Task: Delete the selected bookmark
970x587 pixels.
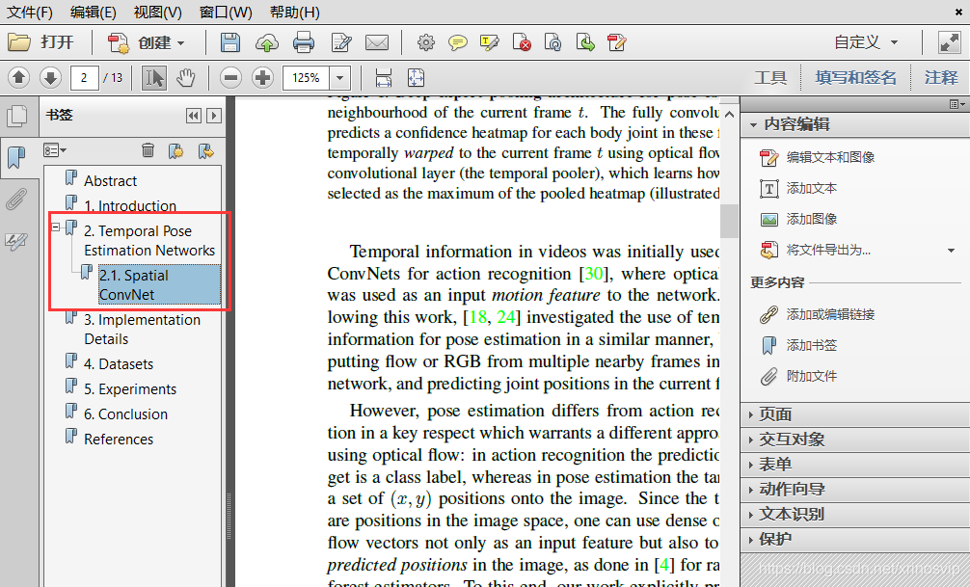Action: pos(148,150)
